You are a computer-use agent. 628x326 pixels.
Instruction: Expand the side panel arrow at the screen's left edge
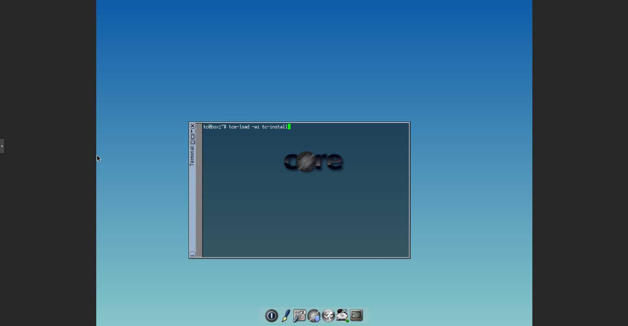pyautogui.click(x=2, y=146)
